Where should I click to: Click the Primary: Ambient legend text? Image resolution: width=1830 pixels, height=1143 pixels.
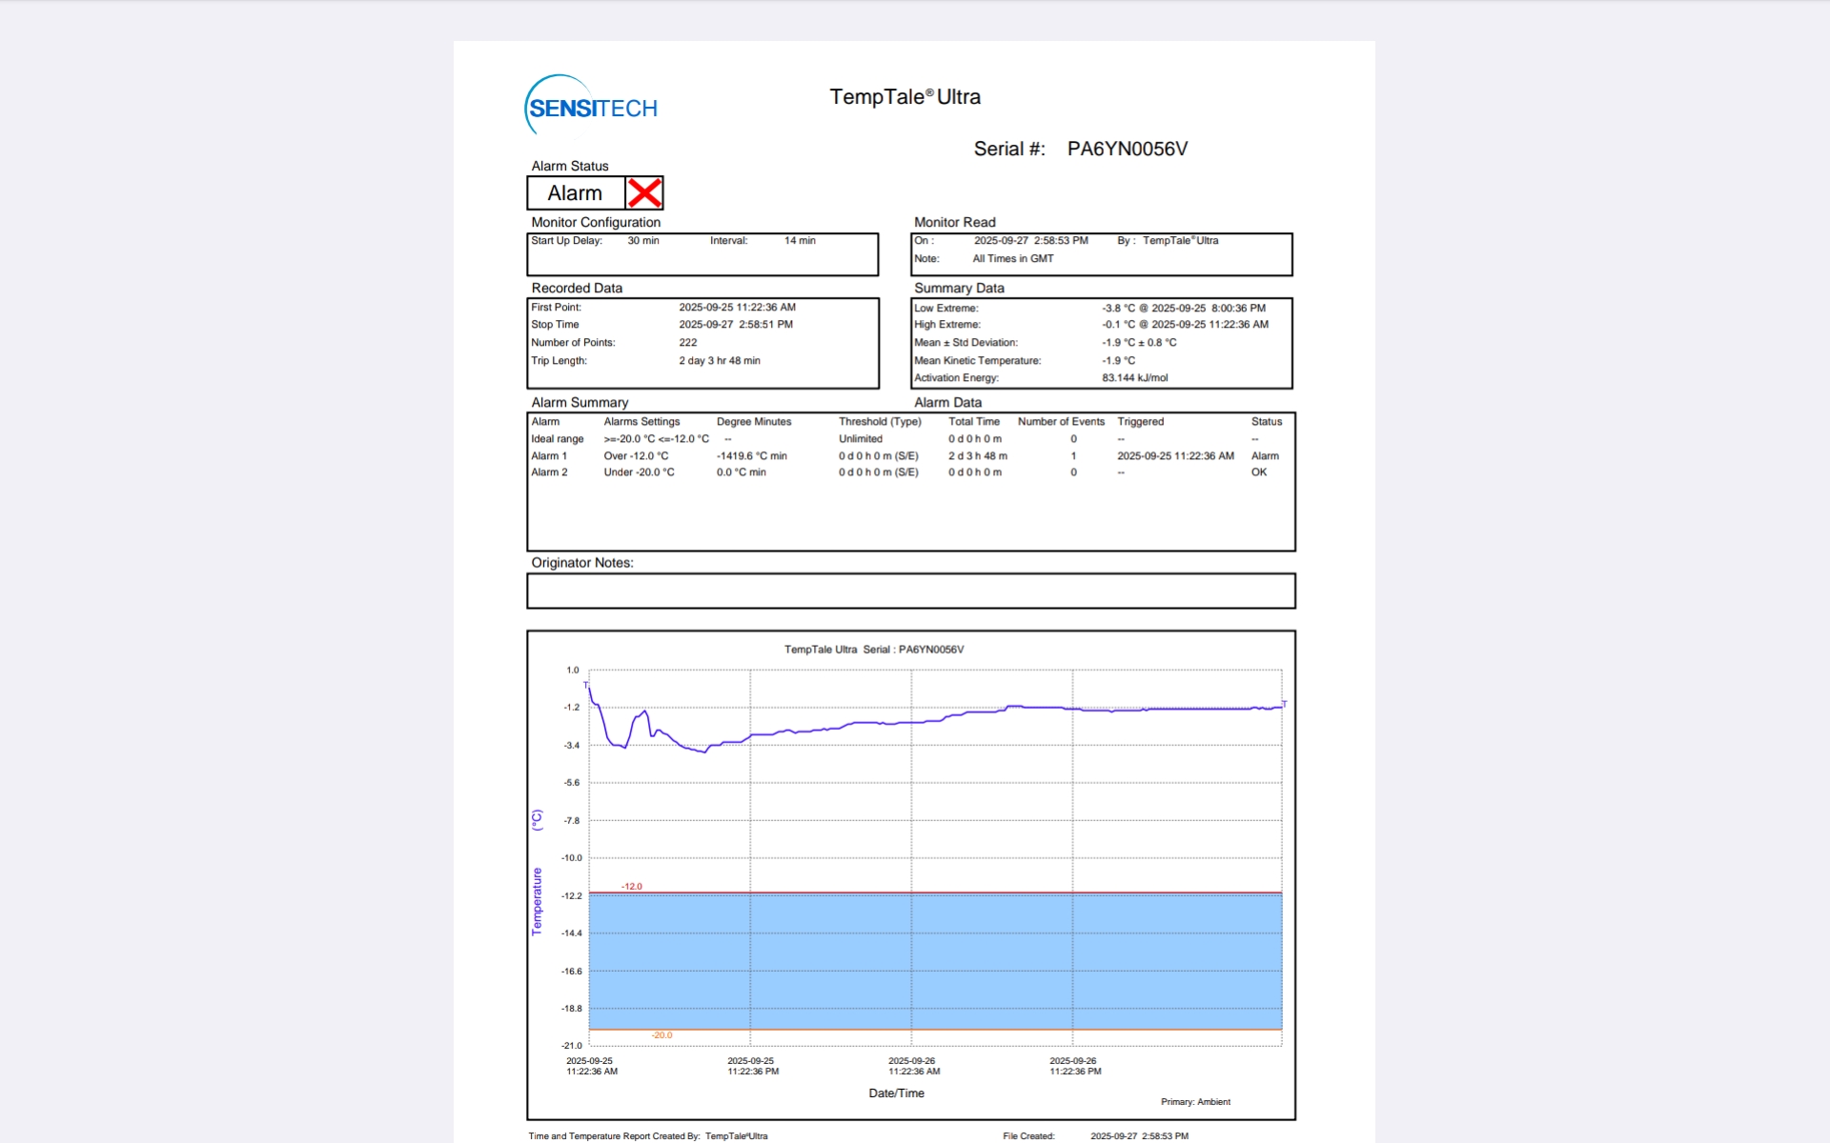[x=1195, y=1102]
